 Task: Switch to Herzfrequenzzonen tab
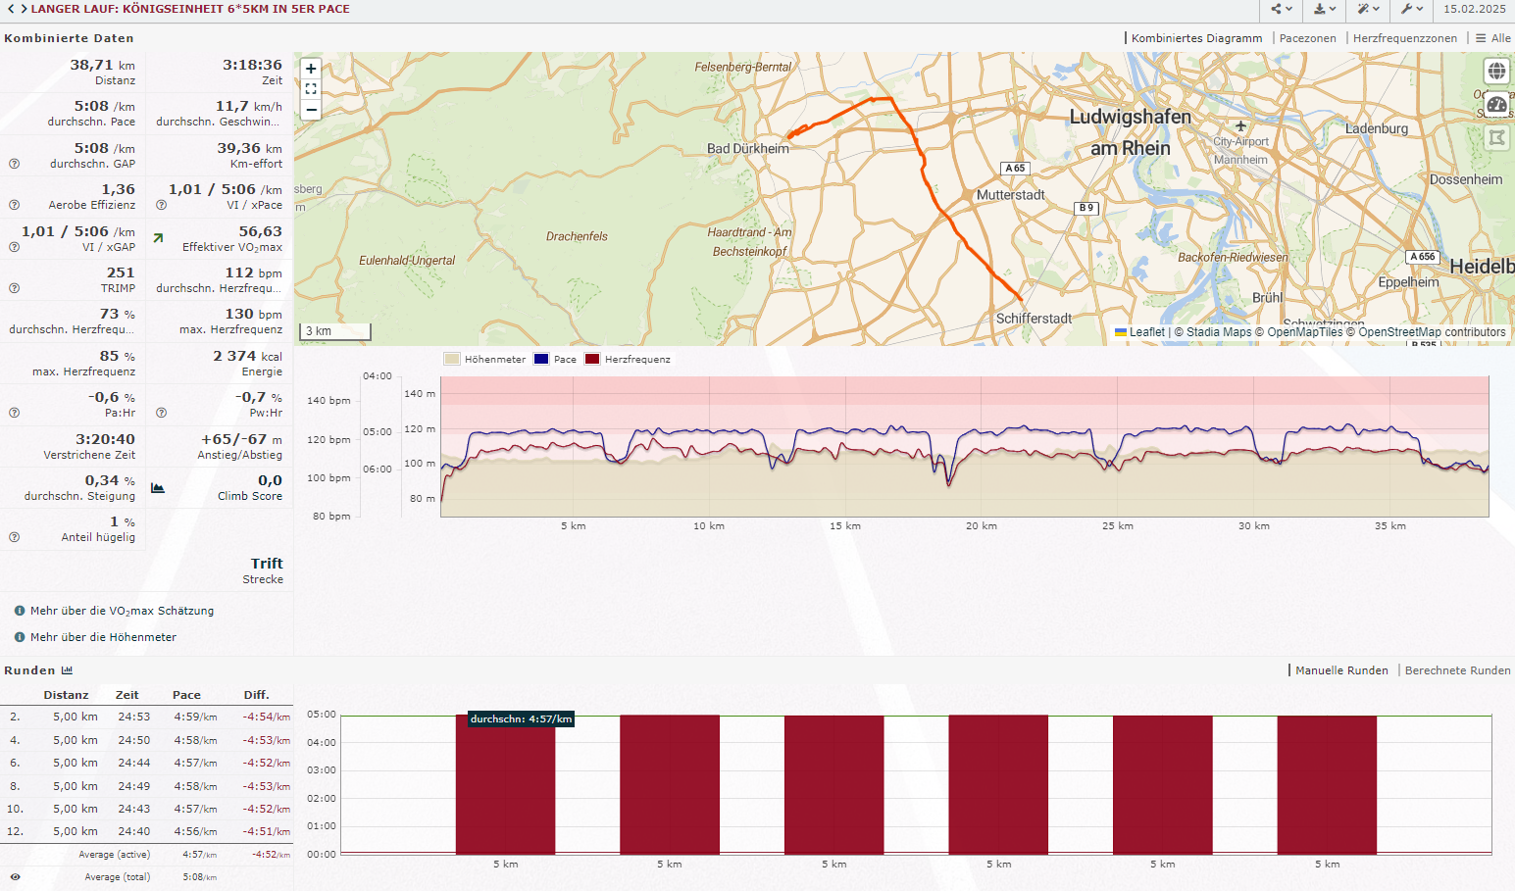[1404, 38]
